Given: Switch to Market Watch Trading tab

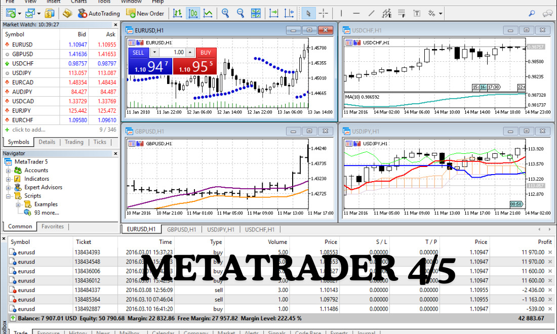Looking at the screenshot, I should [x=74, y=142].
